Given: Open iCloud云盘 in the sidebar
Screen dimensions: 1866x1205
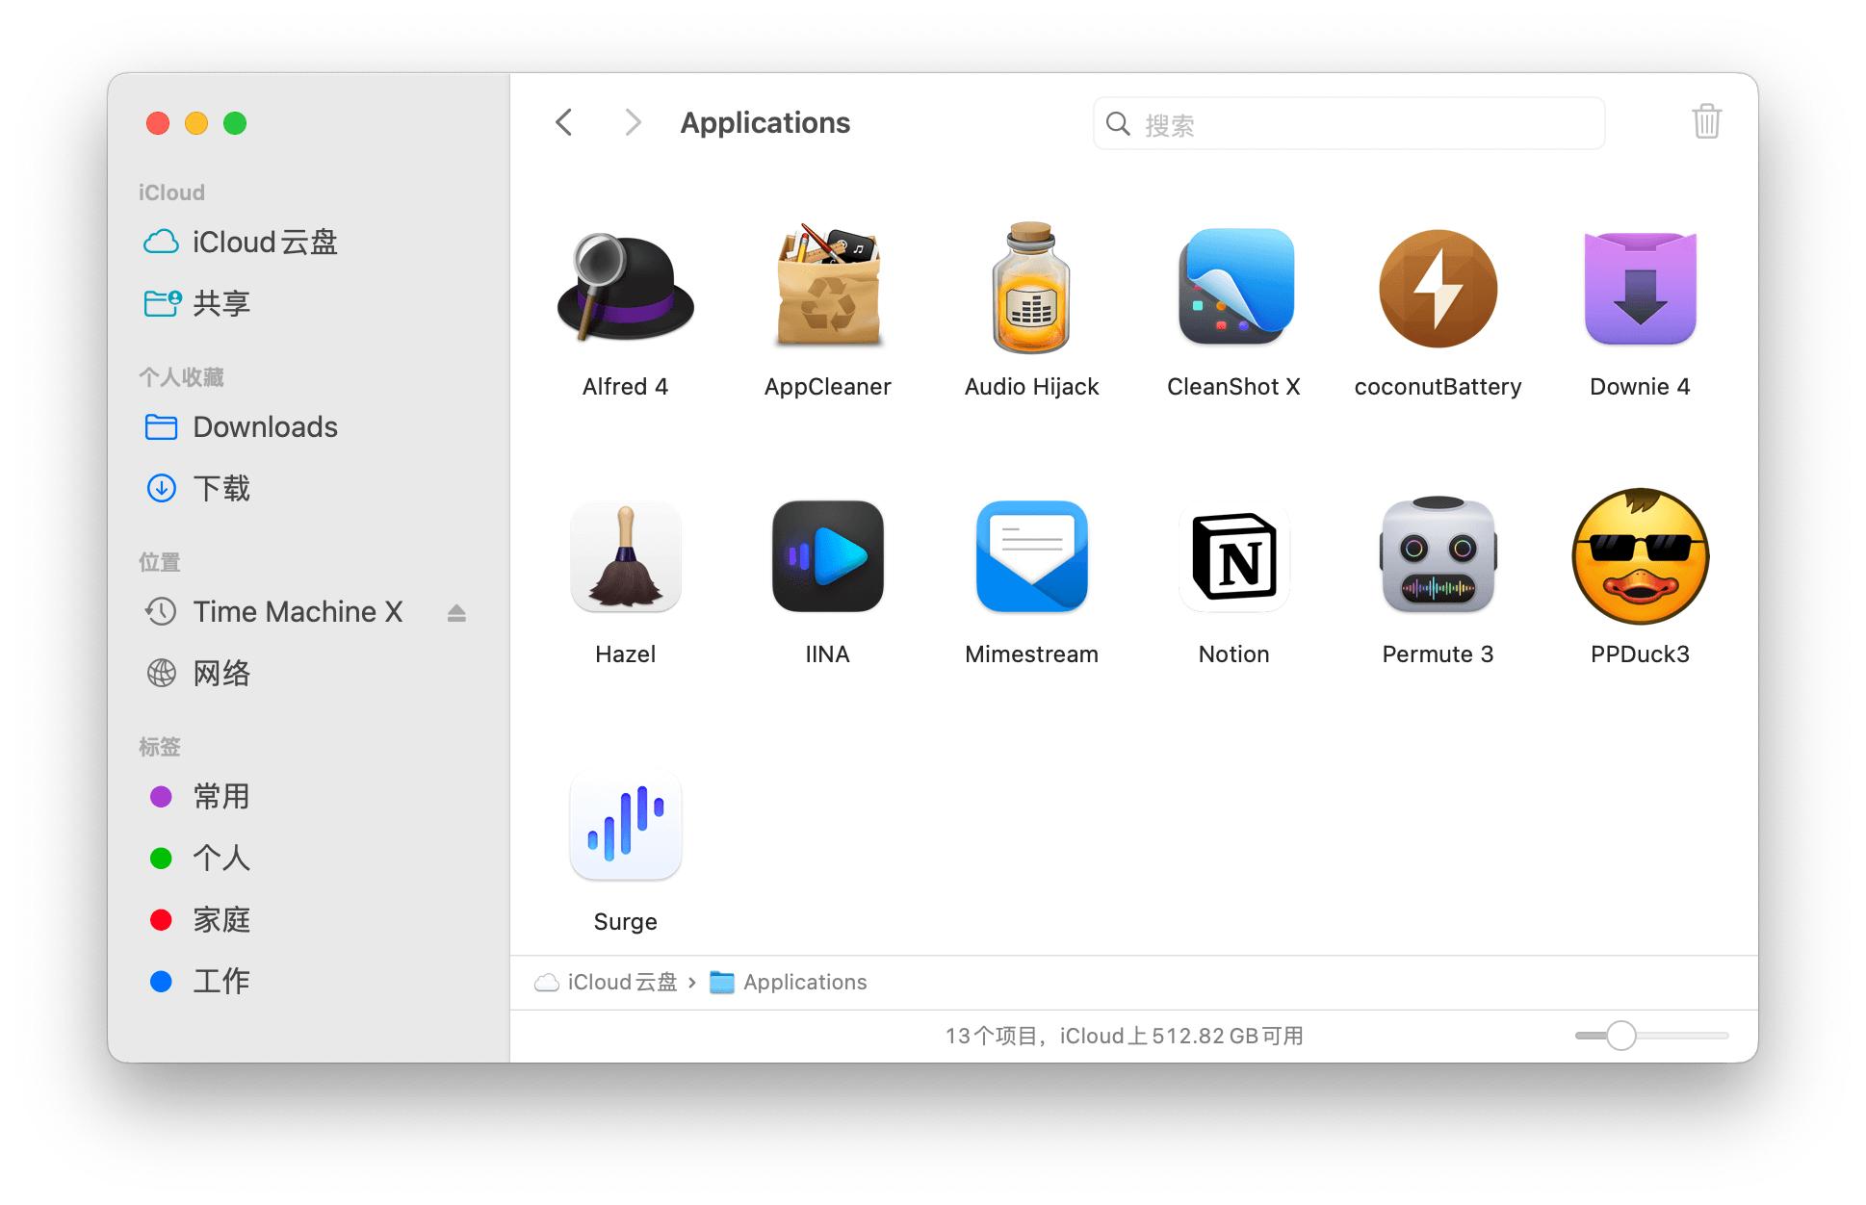Looking at the screenshot, I should 264,243.
